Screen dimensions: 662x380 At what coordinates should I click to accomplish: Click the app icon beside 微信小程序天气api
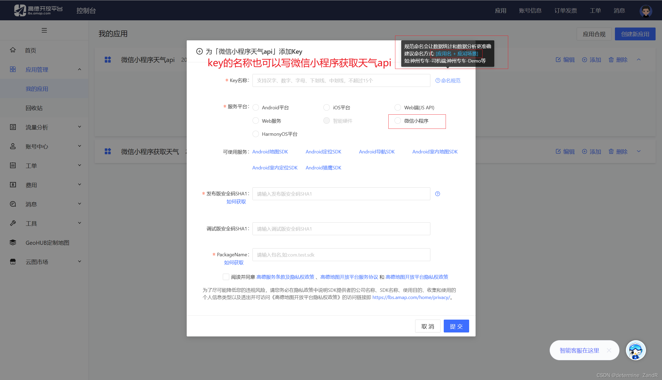[x=108, y=60]
